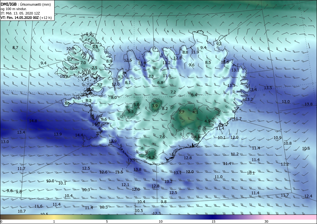Click the 6.4 value in the interior
Image resolution: width=317 pixels, height=224 pixels.
(194, 95)
